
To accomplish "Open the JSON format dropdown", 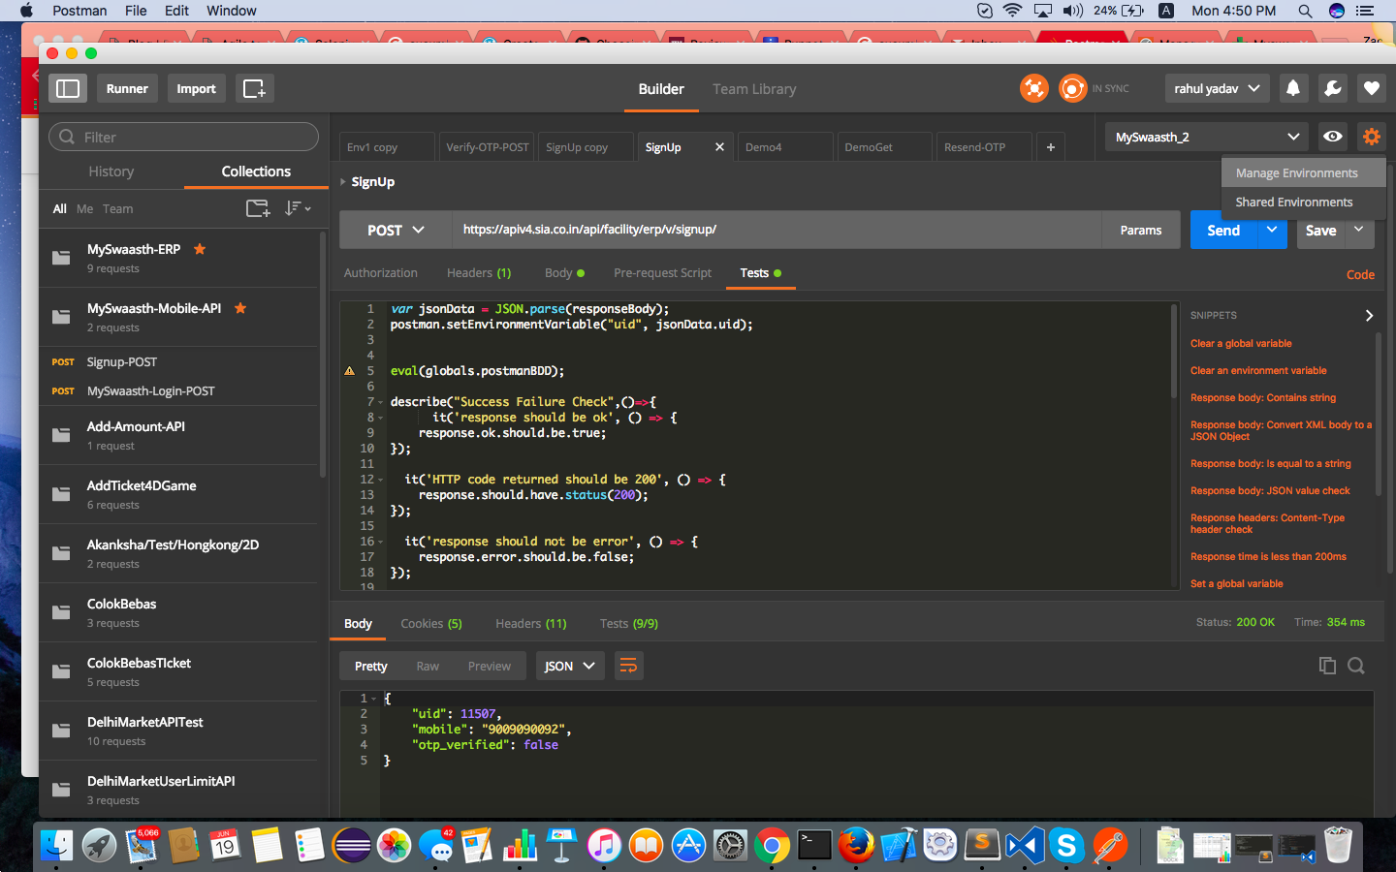I will [569, 666].
